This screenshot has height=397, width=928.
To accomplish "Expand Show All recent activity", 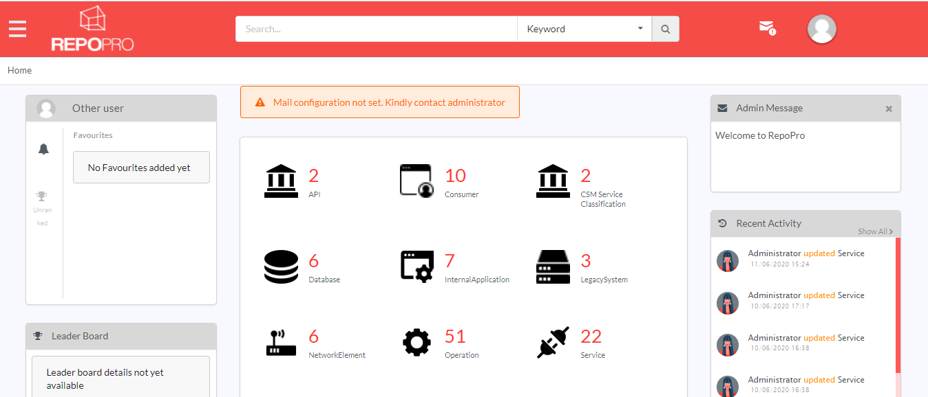I will tap(875, 231).
